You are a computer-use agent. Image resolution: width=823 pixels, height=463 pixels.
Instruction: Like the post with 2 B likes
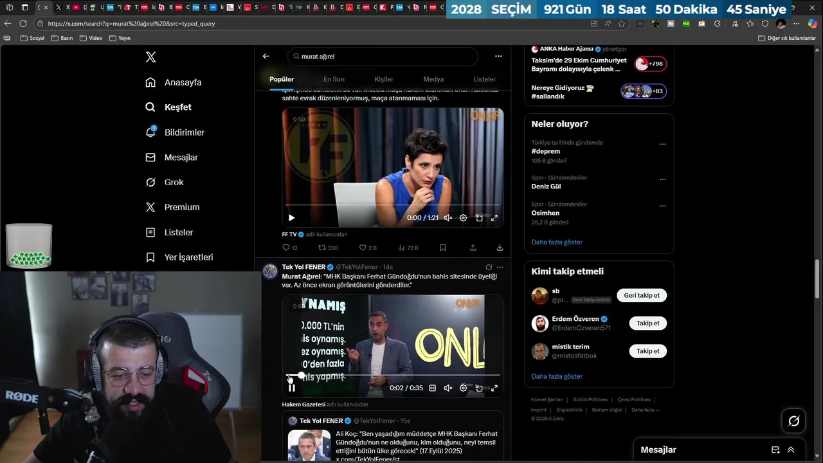coord(368,248)
